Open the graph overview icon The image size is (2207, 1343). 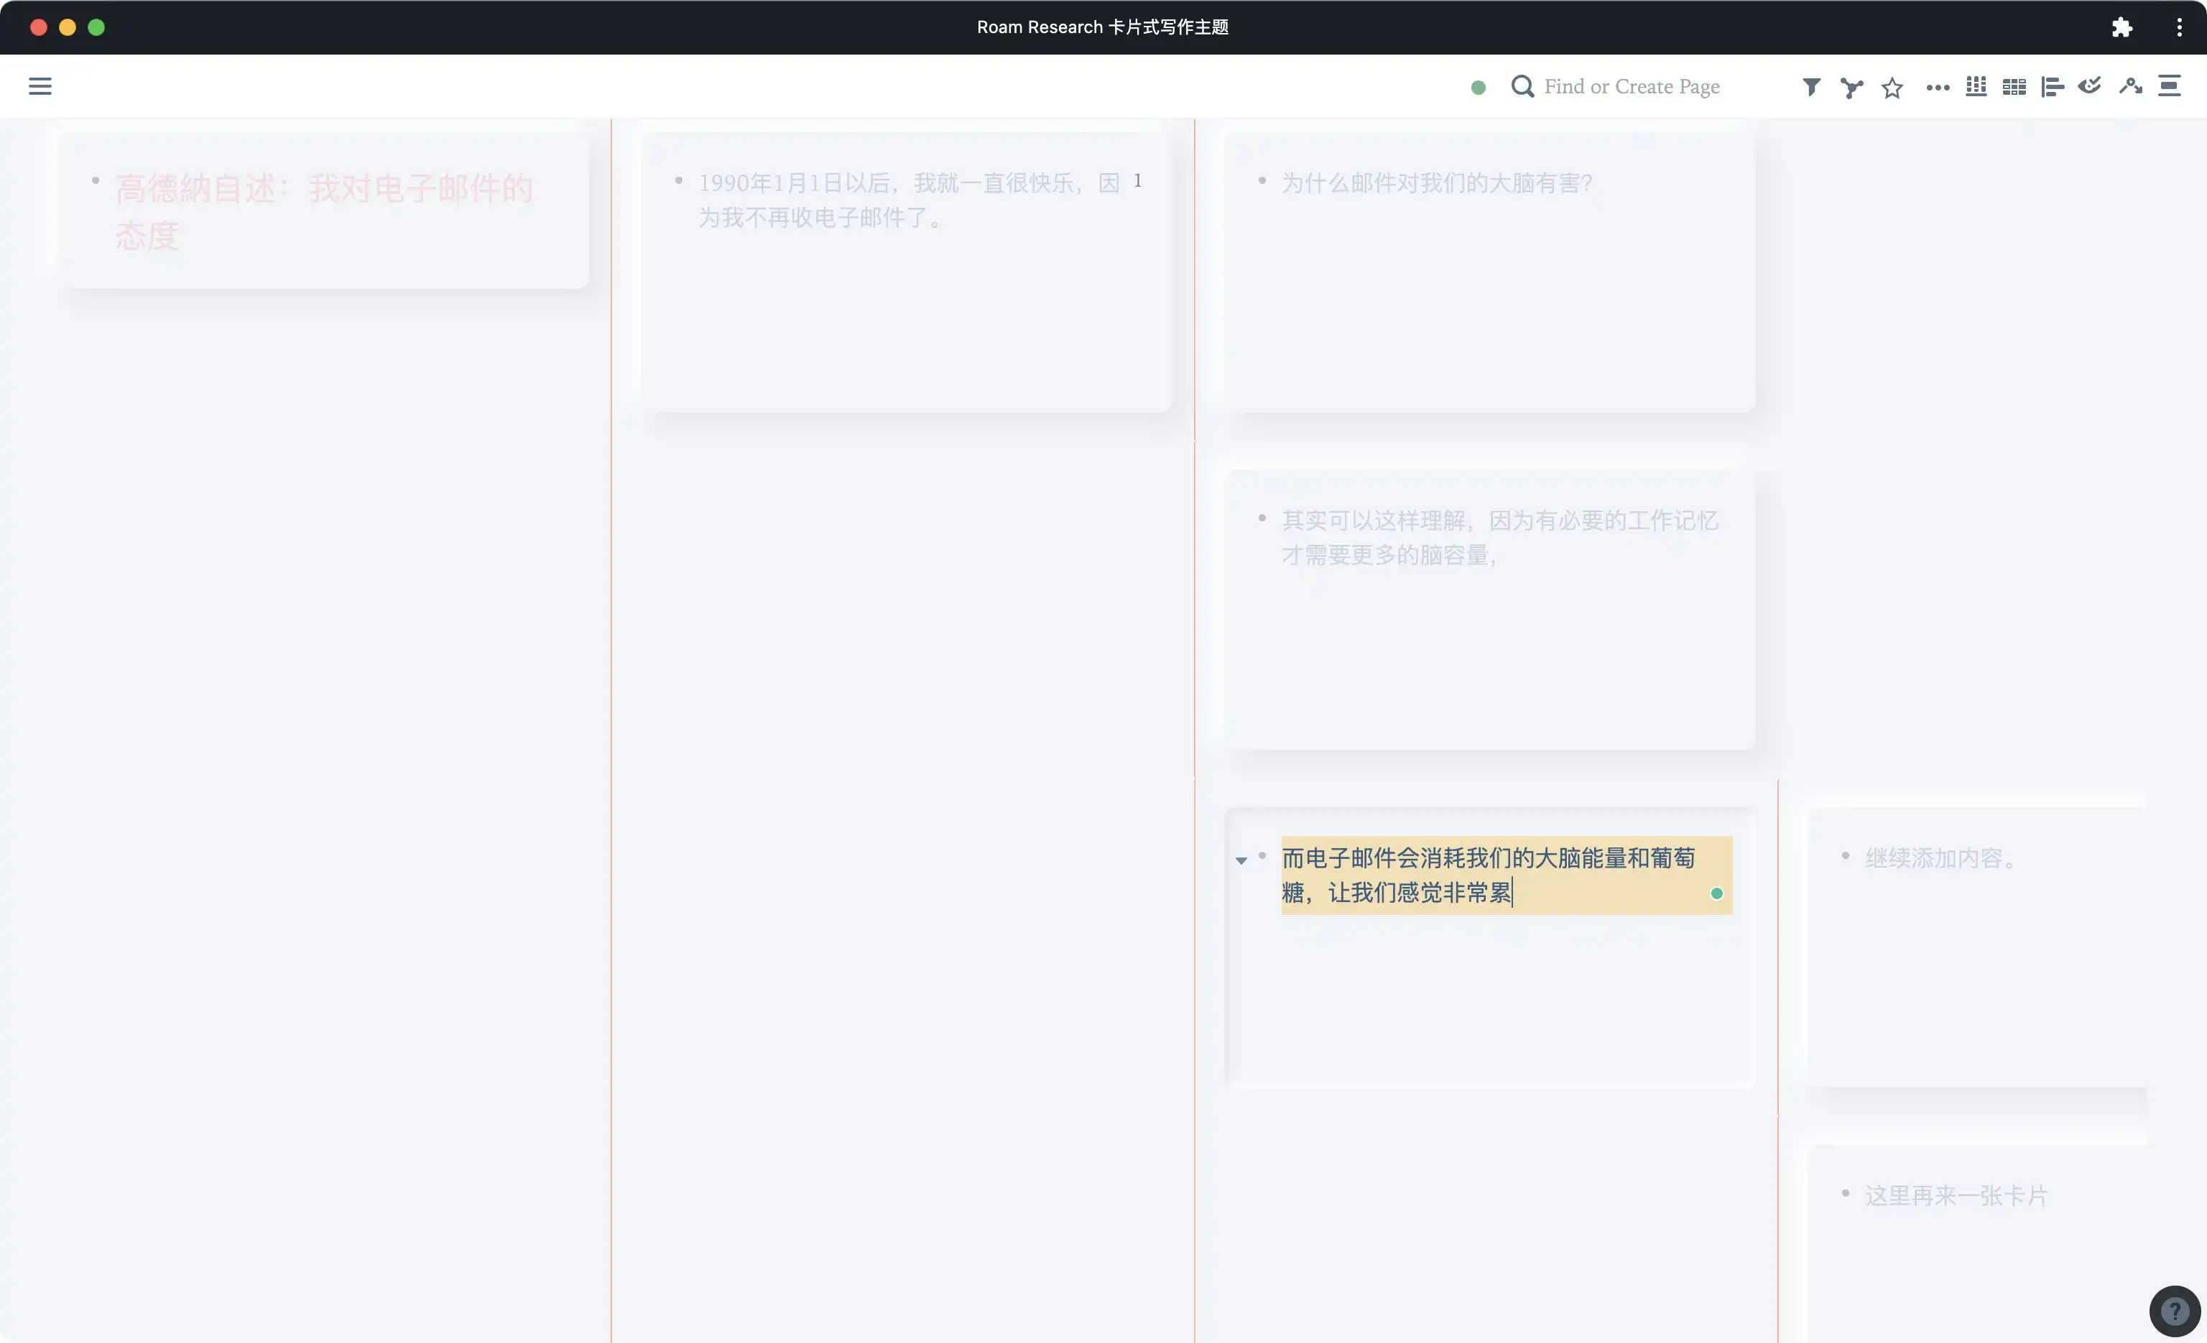point(1851,87)
